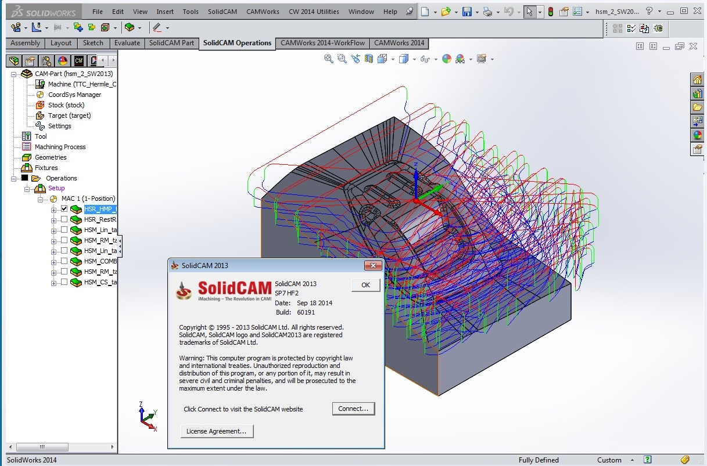Open the Design Library task pane icon
The image size is (707, 466).
pyautogui.click(x=697, y=93)
